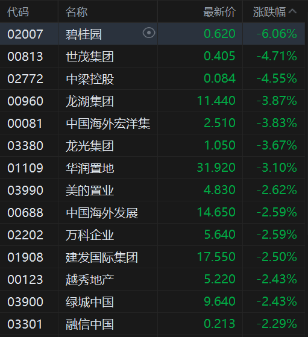Select stock code 00123 越秀地产

(x=25, y=280)
